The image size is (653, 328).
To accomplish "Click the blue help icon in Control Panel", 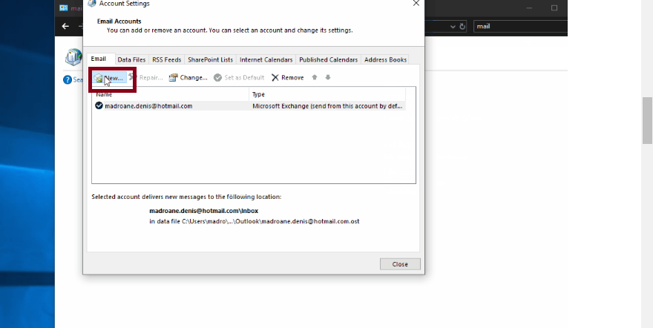I will 68,79.
